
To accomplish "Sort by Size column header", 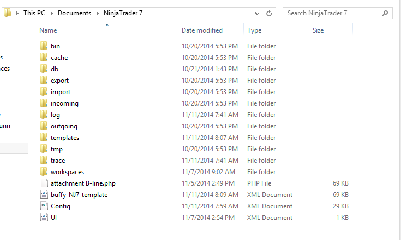I will (x=318, y=30).
